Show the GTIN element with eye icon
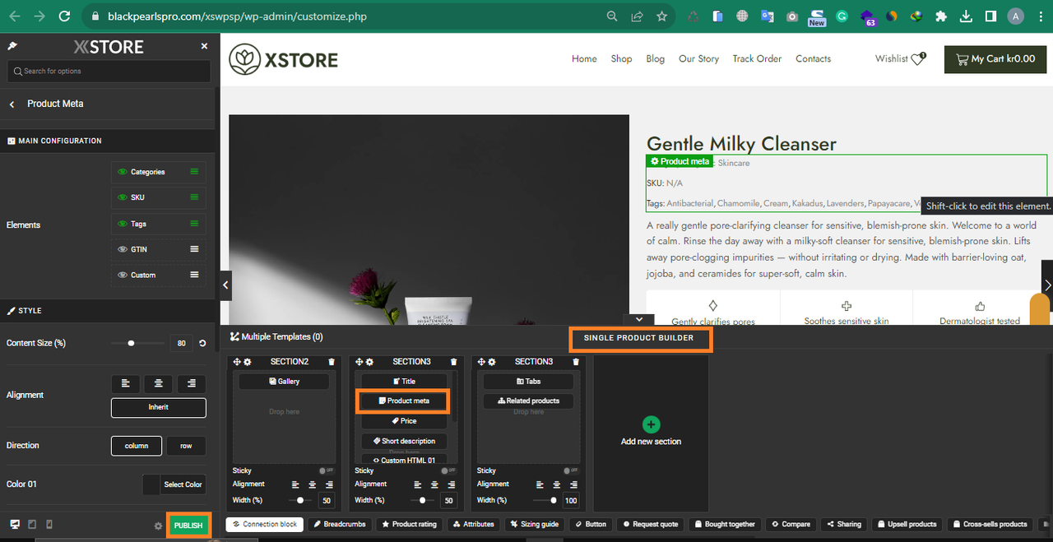The width and height of the screenshot is (1053, 542). coord(123,249)
